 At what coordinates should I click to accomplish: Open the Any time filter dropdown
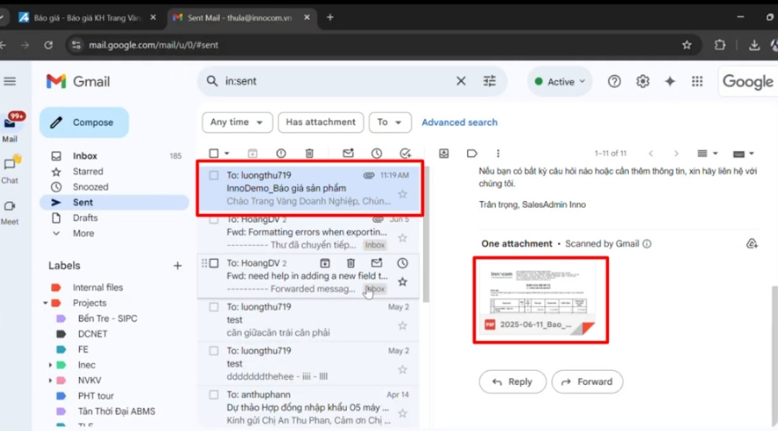(237, 122)
